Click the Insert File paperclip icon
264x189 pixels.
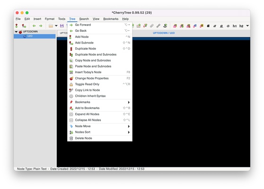click(152, 26)
